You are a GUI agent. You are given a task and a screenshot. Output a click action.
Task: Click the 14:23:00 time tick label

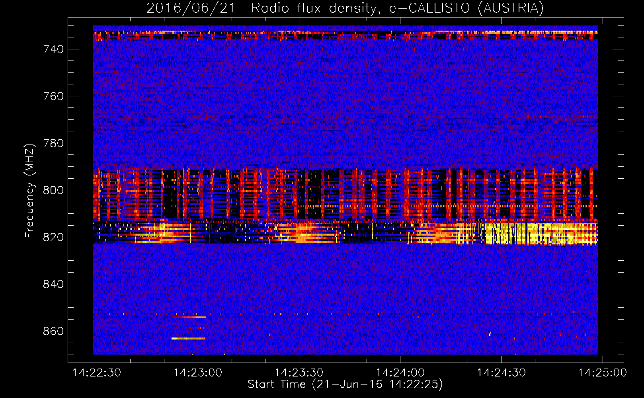tap(198, 373)
